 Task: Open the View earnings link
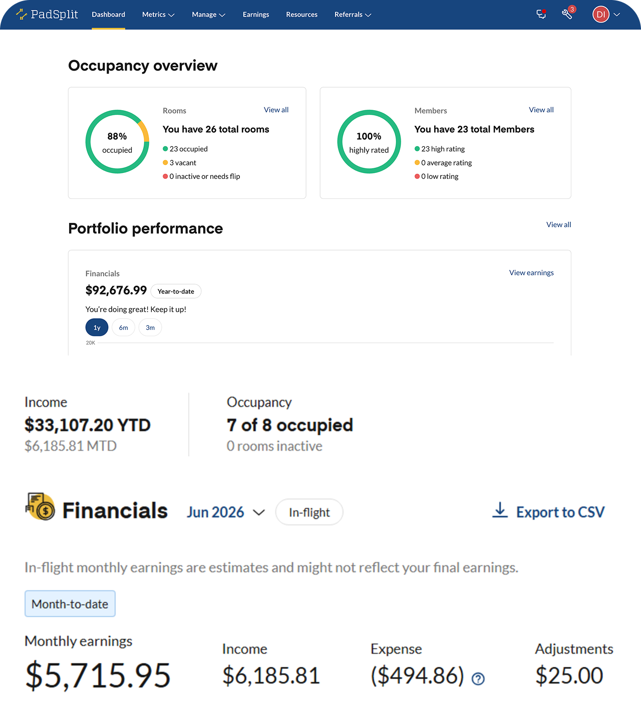[531, 273]
